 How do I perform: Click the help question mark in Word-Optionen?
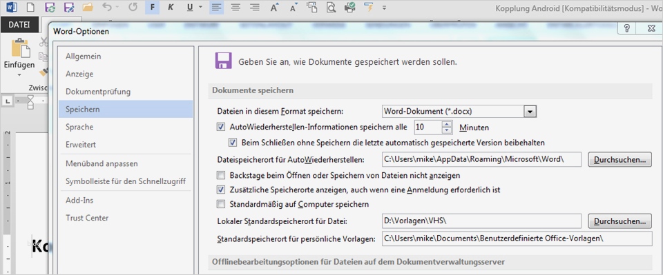coord(627,28)
